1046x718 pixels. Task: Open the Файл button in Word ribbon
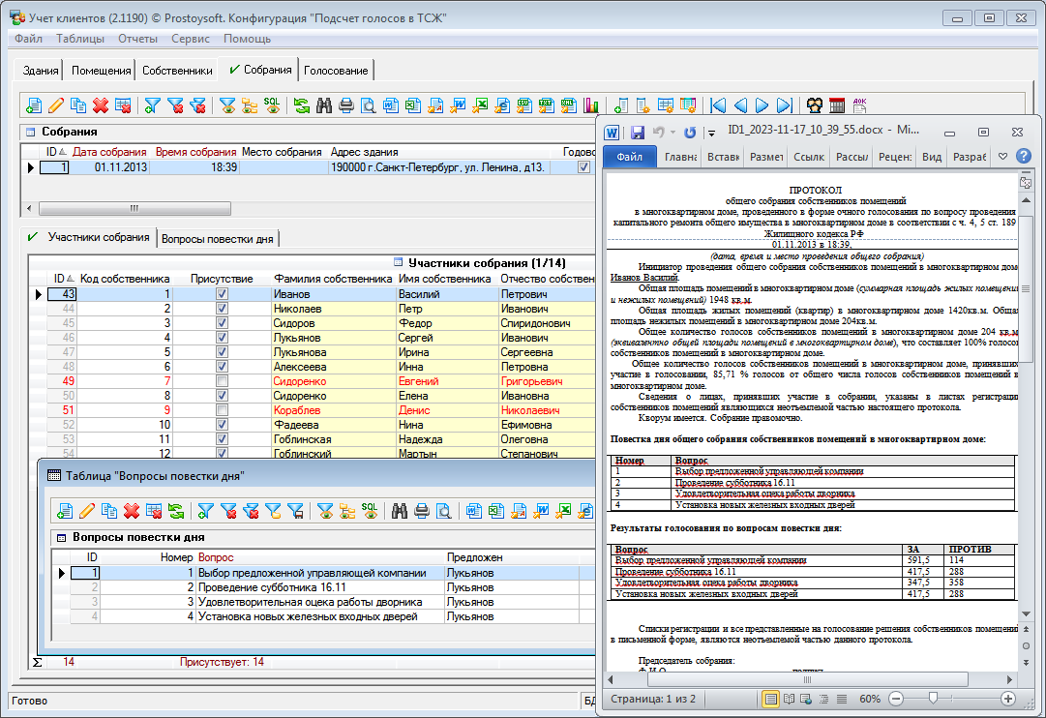pyautogui.click(x=629, y=157)
